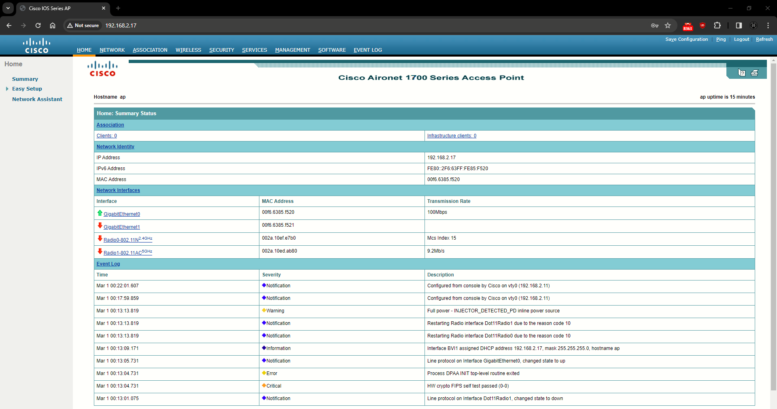Click Save Configuration link

pyautogui.click(x=687, y=39)
